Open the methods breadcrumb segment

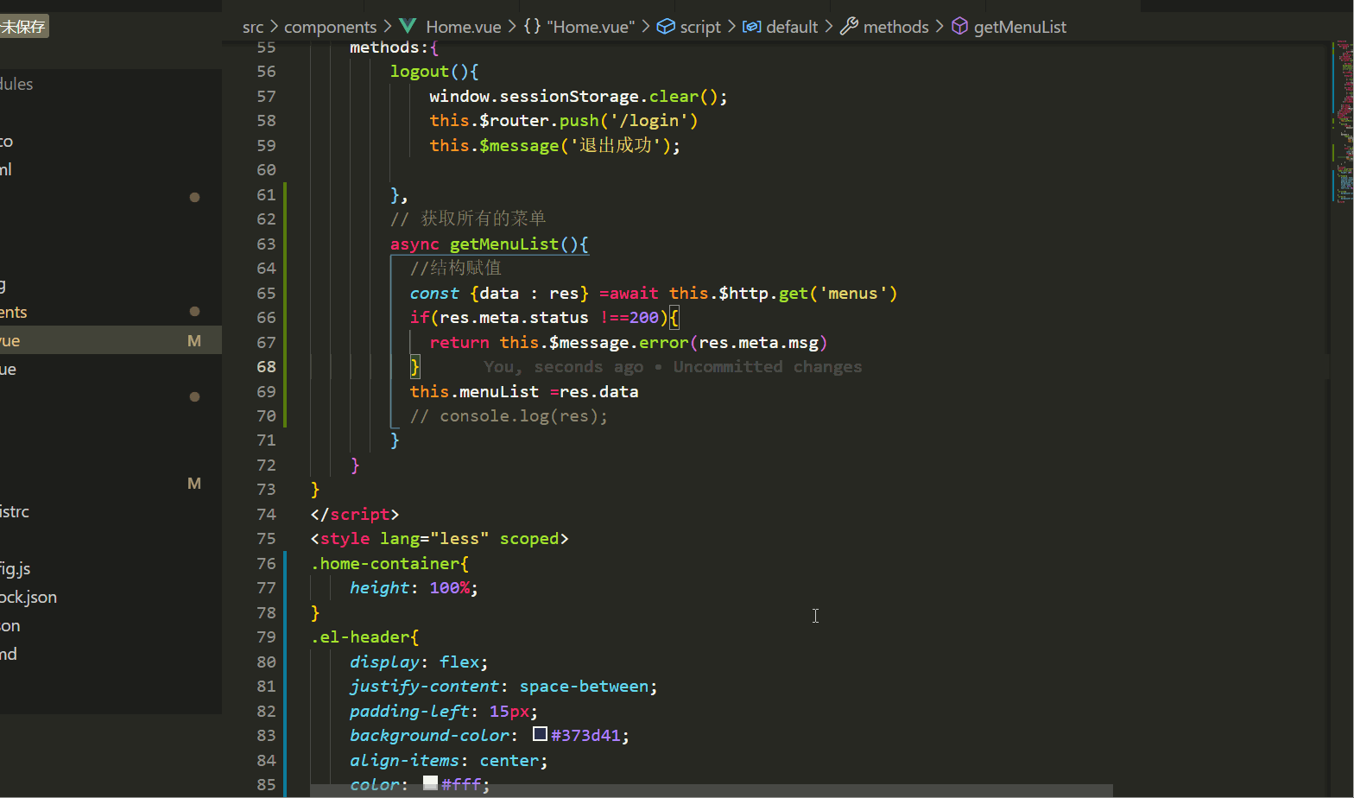tap(896, 27)
